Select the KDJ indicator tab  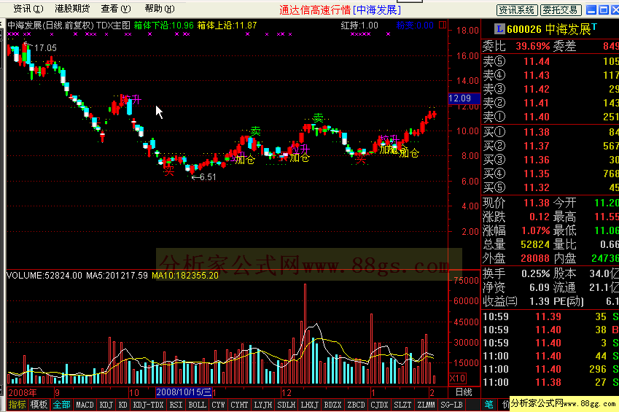click(106, 405)
